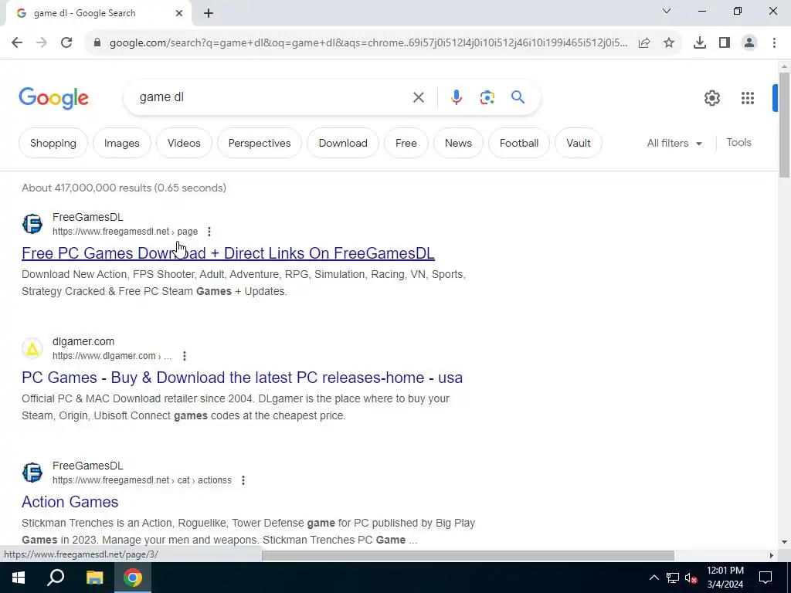Open the Chrome three-dot menu
The height and width of the screenshot is (593, 791).
click(x=774, y=43)
